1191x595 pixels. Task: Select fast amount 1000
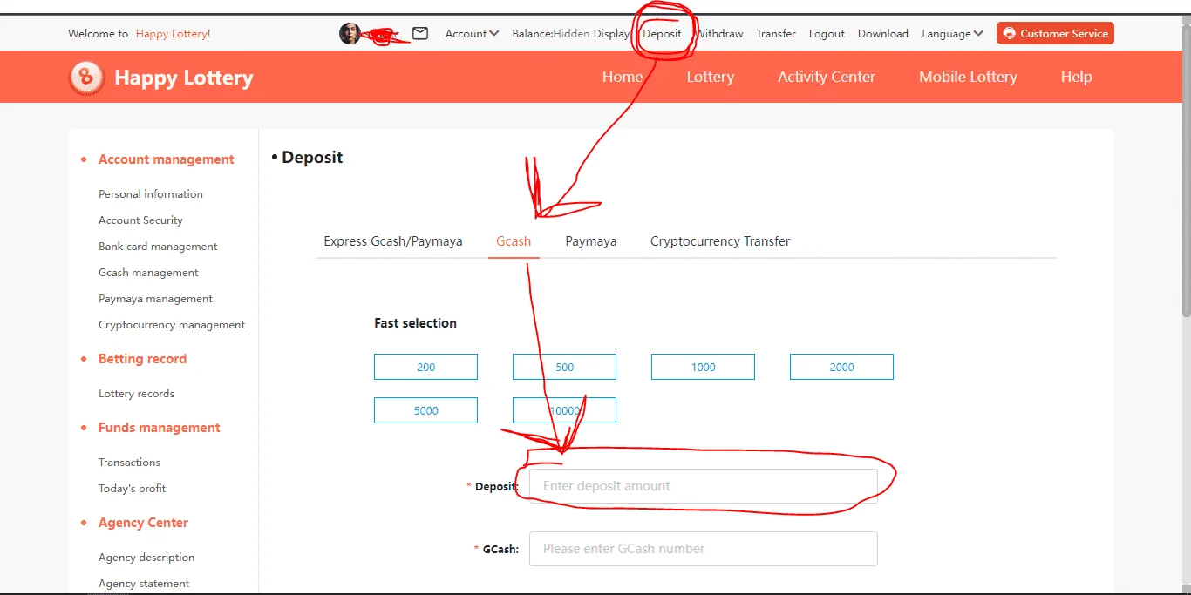(x=703, y=367)
